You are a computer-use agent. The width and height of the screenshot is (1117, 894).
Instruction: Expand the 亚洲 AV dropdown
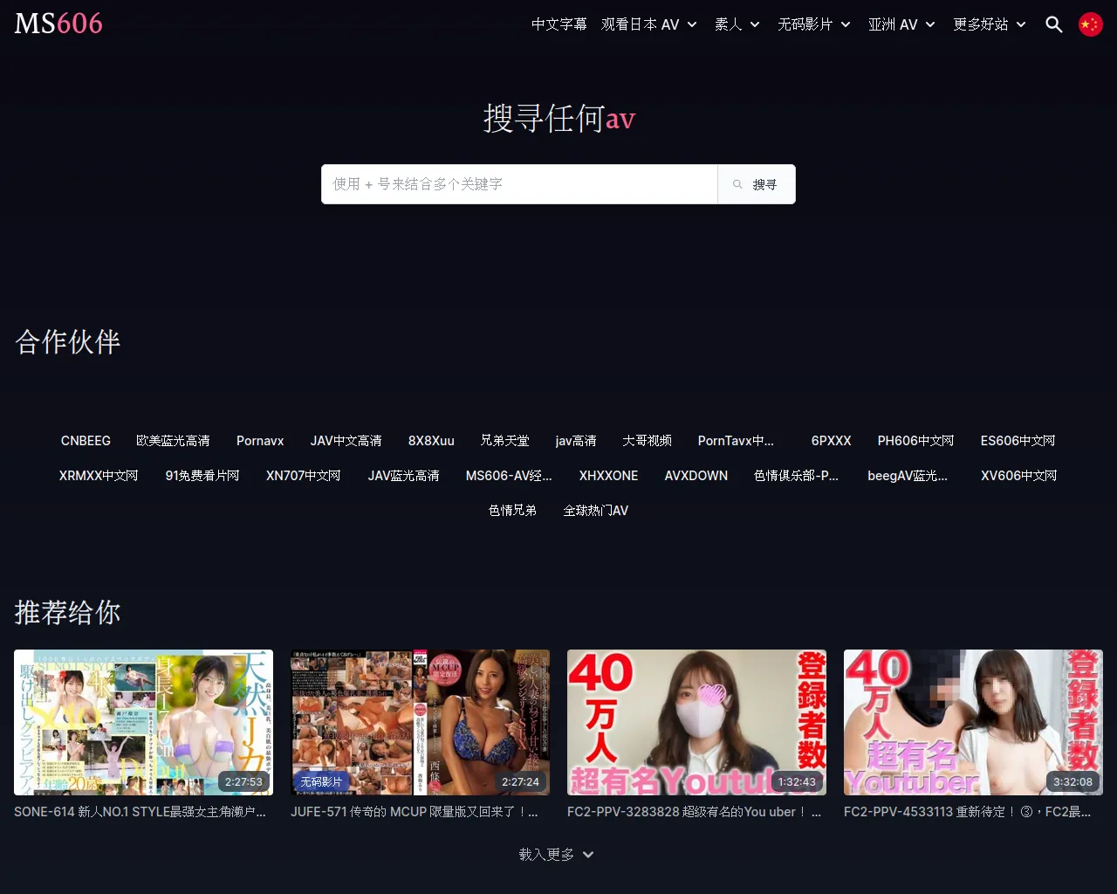click(901, 24)
